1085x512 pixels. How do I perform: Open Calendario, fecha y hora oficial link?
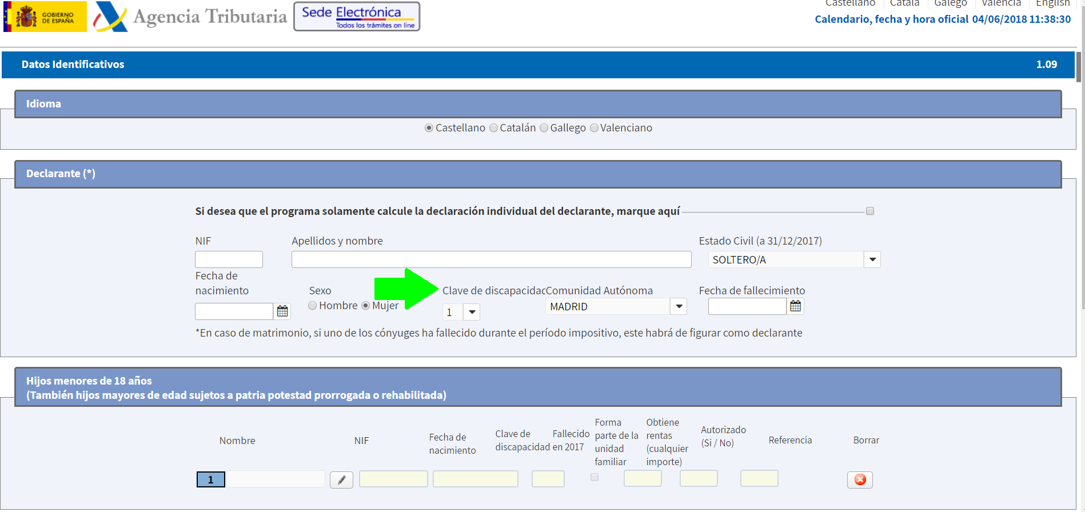pyautogui.click(x=943, y=19)
